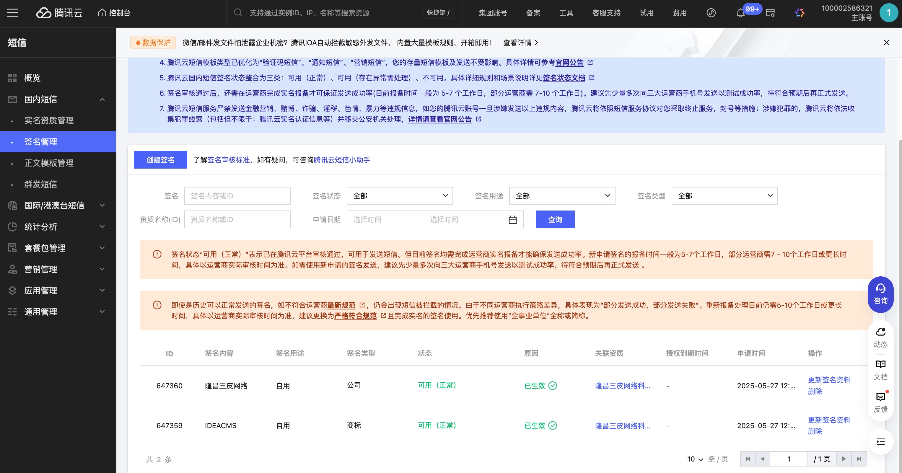Open the 签名类型 dropdown

[x=724, y=196]
